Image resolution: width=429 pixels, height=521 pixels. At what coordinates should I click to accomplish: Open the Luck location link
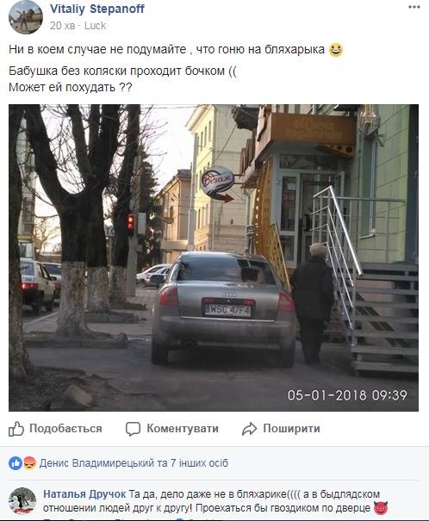click(95, 26)
